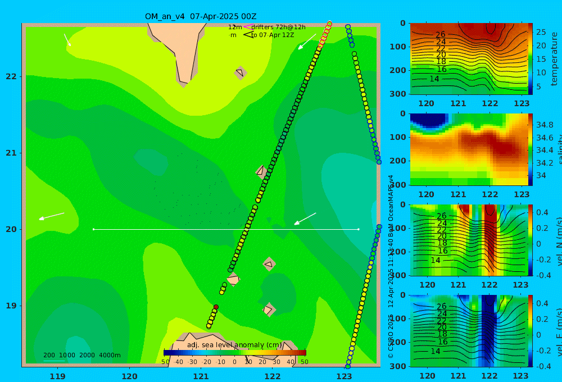562x382 pixels.
Task: Click the longitude label 120 on main map
Action: (x=129, y=376)
